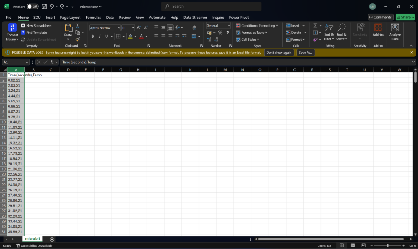Expand the formula bar chevron
Viewport: 418px width, 249px height.
(x=413, y=62)
